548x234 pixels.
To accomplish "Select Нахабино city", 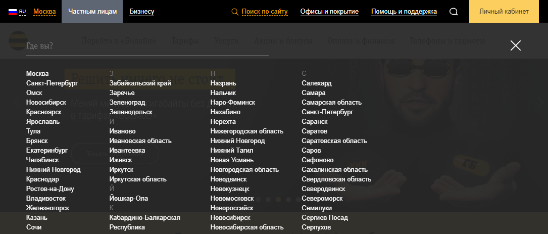I will pos(225,112).
